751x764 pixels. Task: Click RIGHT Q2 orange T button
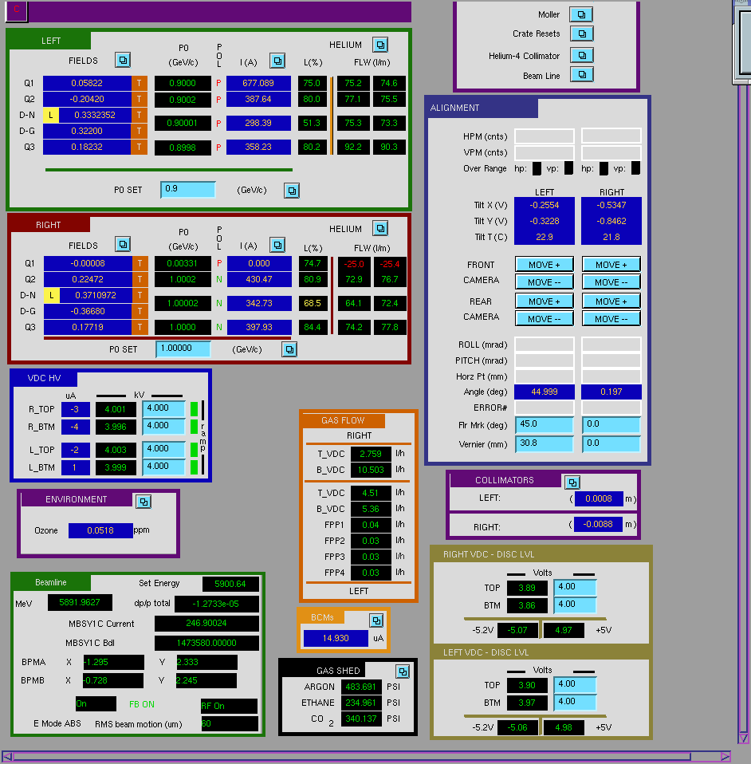tap(140, 279)
